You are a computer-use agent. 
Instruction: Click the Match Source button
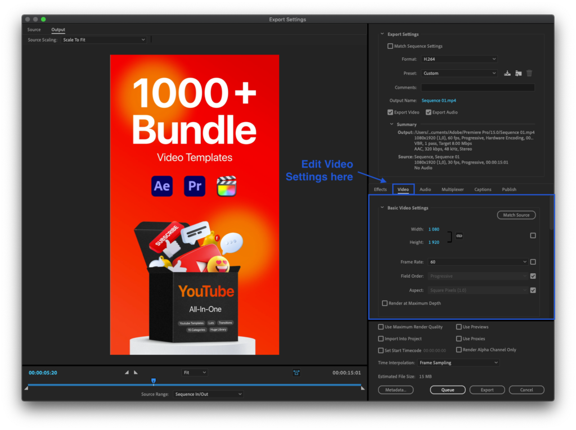[x=516, y=215]
